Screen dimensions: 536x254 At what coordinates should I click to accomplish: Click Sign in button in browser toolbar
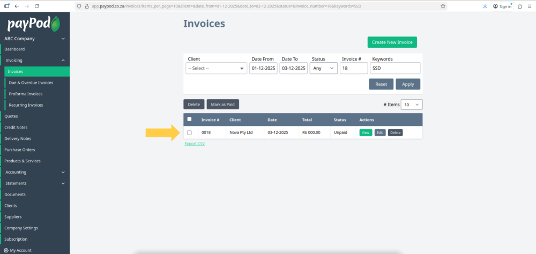502,6
